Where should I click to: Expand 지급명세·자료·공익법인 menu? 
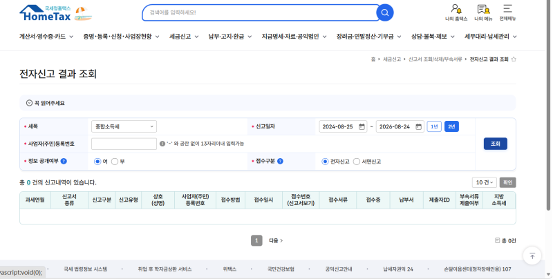click(x=294, y=37)
